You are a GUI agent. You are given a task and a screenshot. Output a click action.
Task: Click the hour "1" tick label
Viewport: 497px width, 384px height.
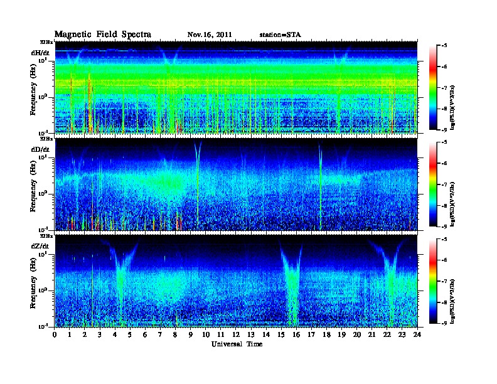tap(70, 335)
